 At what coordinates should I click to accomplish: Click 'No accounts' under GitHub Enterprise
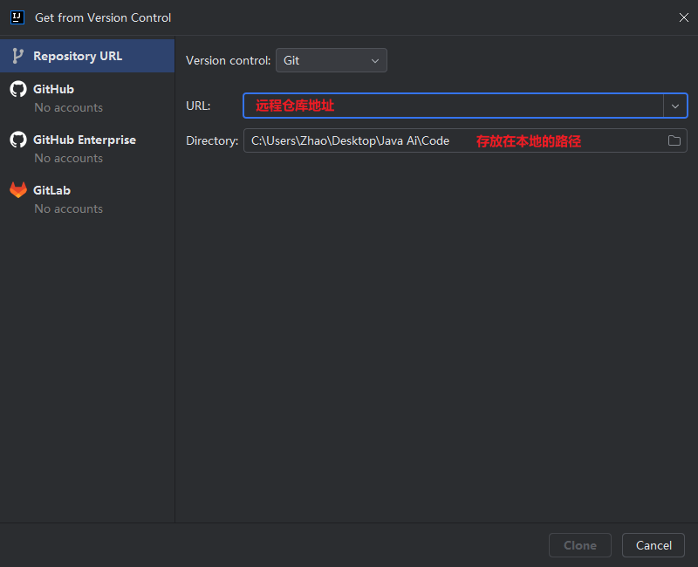click(x=69, y=159)
